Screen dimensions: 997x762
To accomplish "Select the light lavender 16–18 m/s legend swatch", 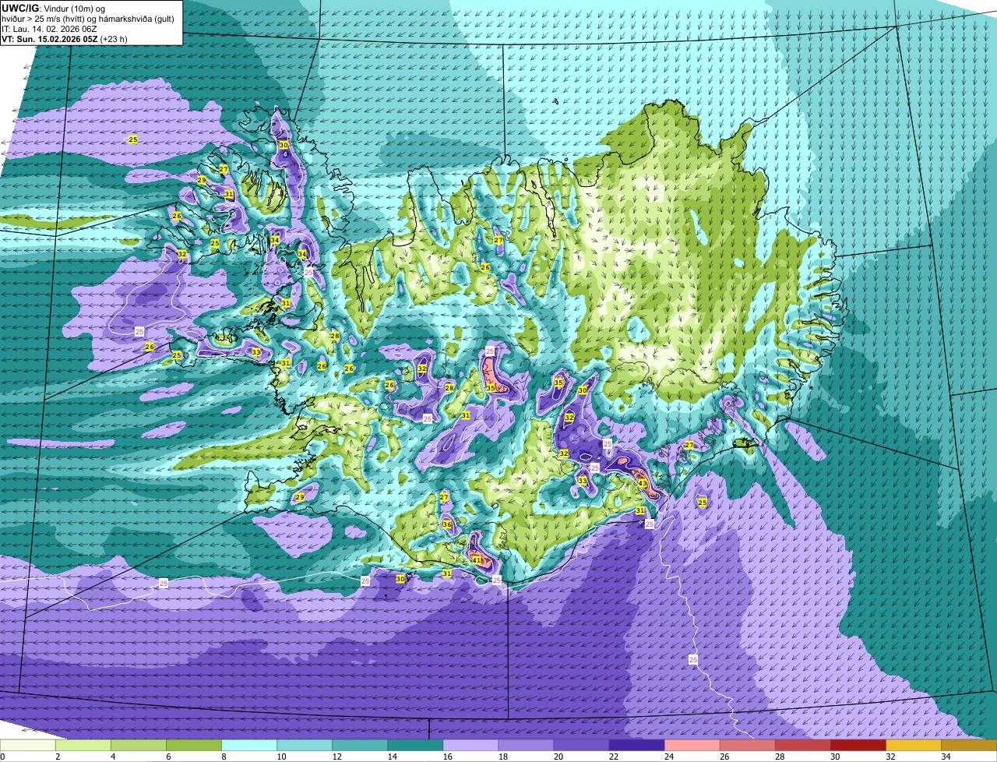I will click(x=470, y=745).
